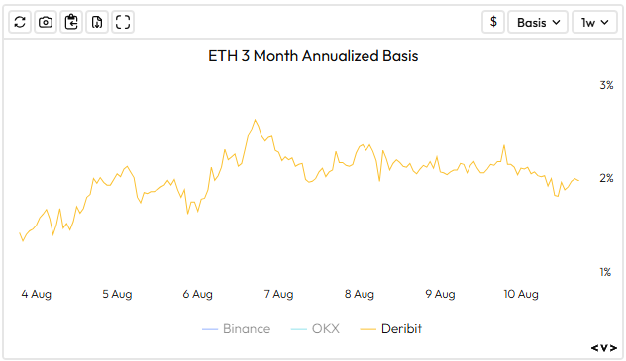The image size is (626, 361).
Task: Toggle the dollar currency button
Action: (493, 22)
